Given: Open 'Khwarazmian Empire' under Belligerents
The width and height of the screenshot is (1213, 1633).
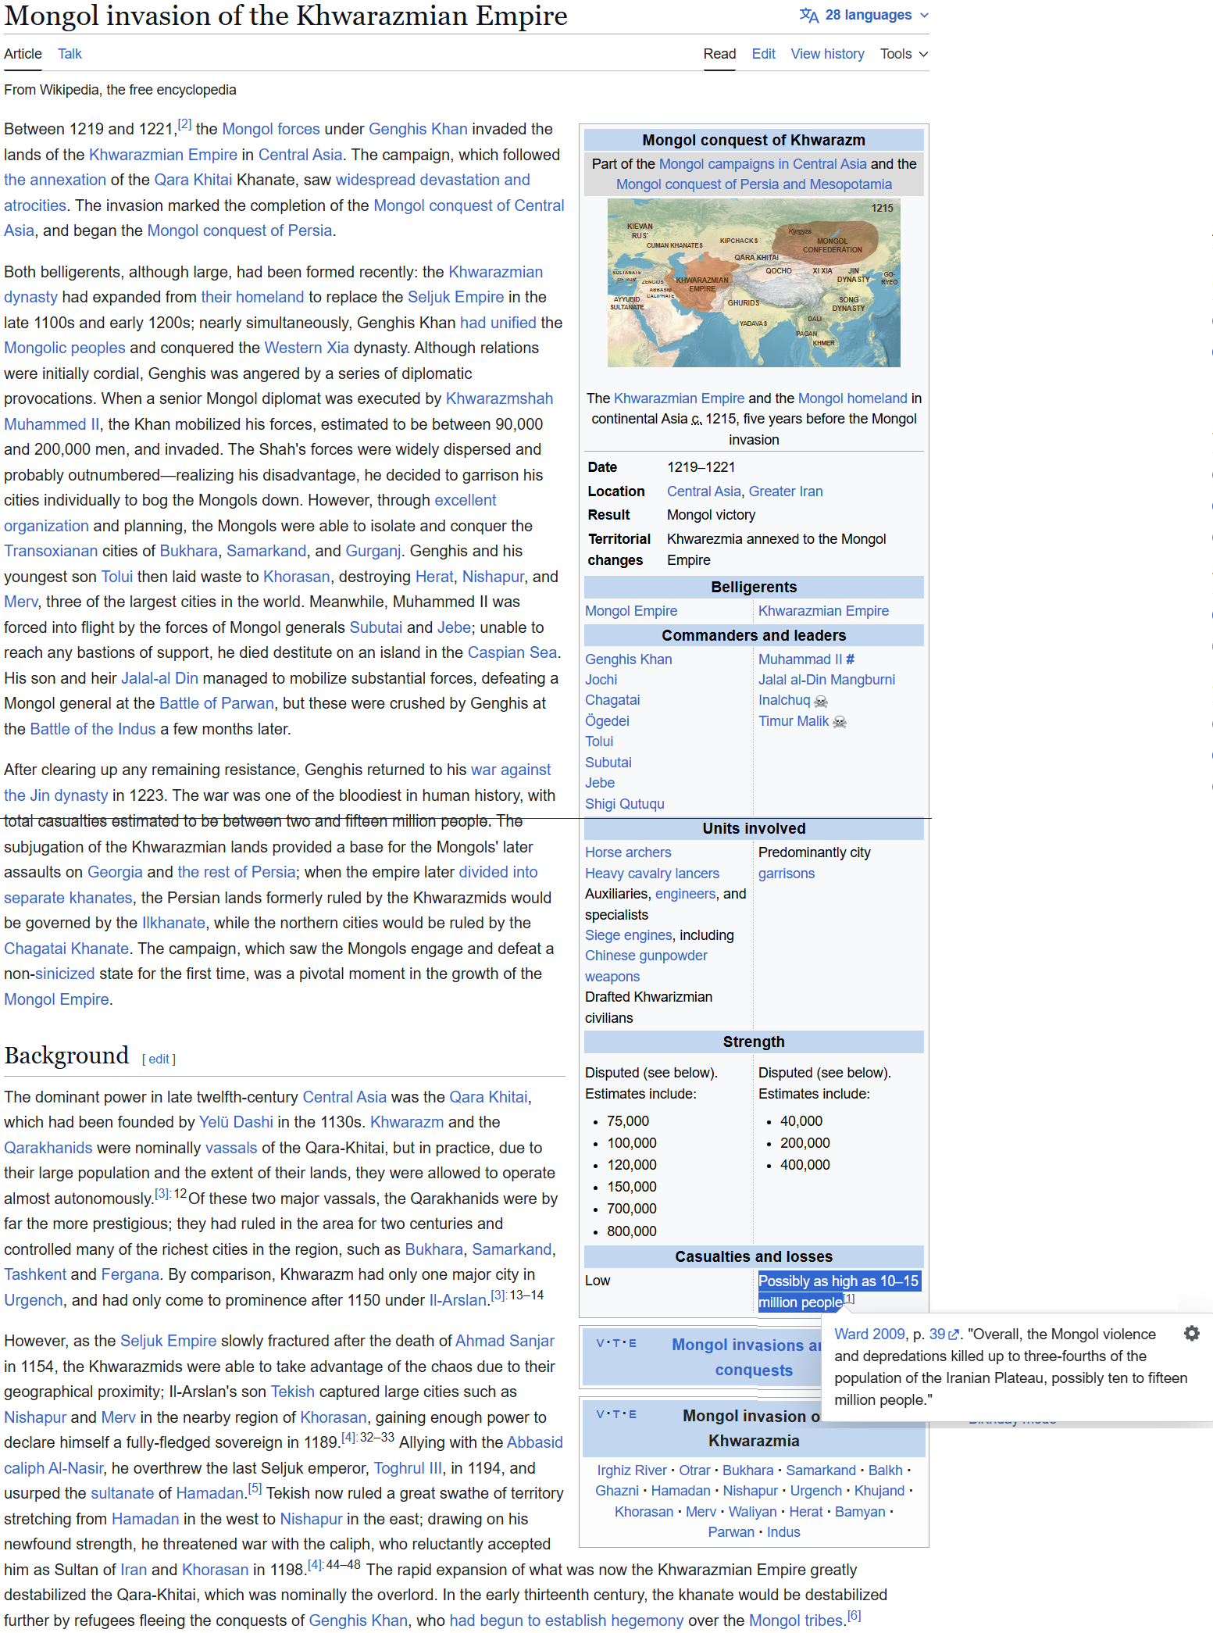Looking at the screenshot, I should tap(823, 611).
